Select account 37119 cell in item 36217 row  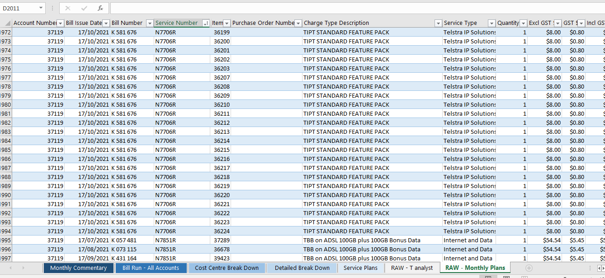point(38,168)
